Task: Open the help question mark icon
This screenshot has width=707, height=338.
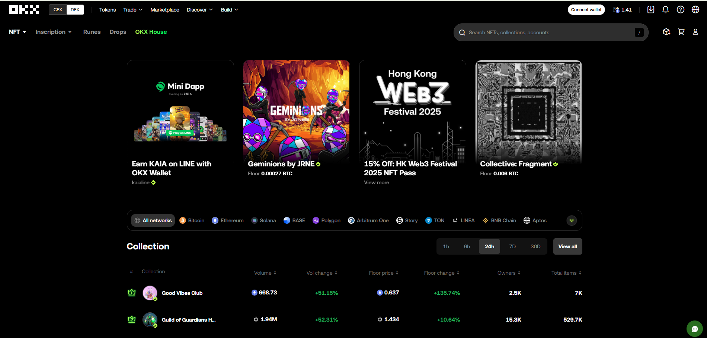Action: pyautogui.click(x=681, y=10)
